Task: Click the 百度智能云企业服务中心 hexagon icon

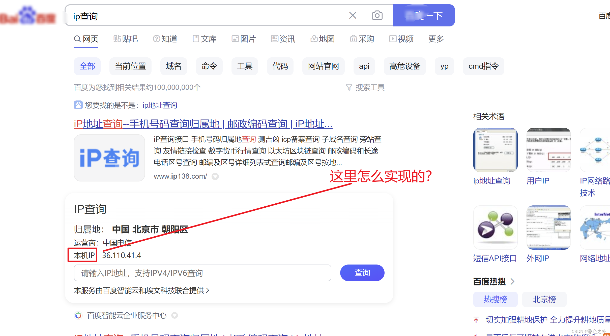Action: pyautogui.click(x=78, y=315)
